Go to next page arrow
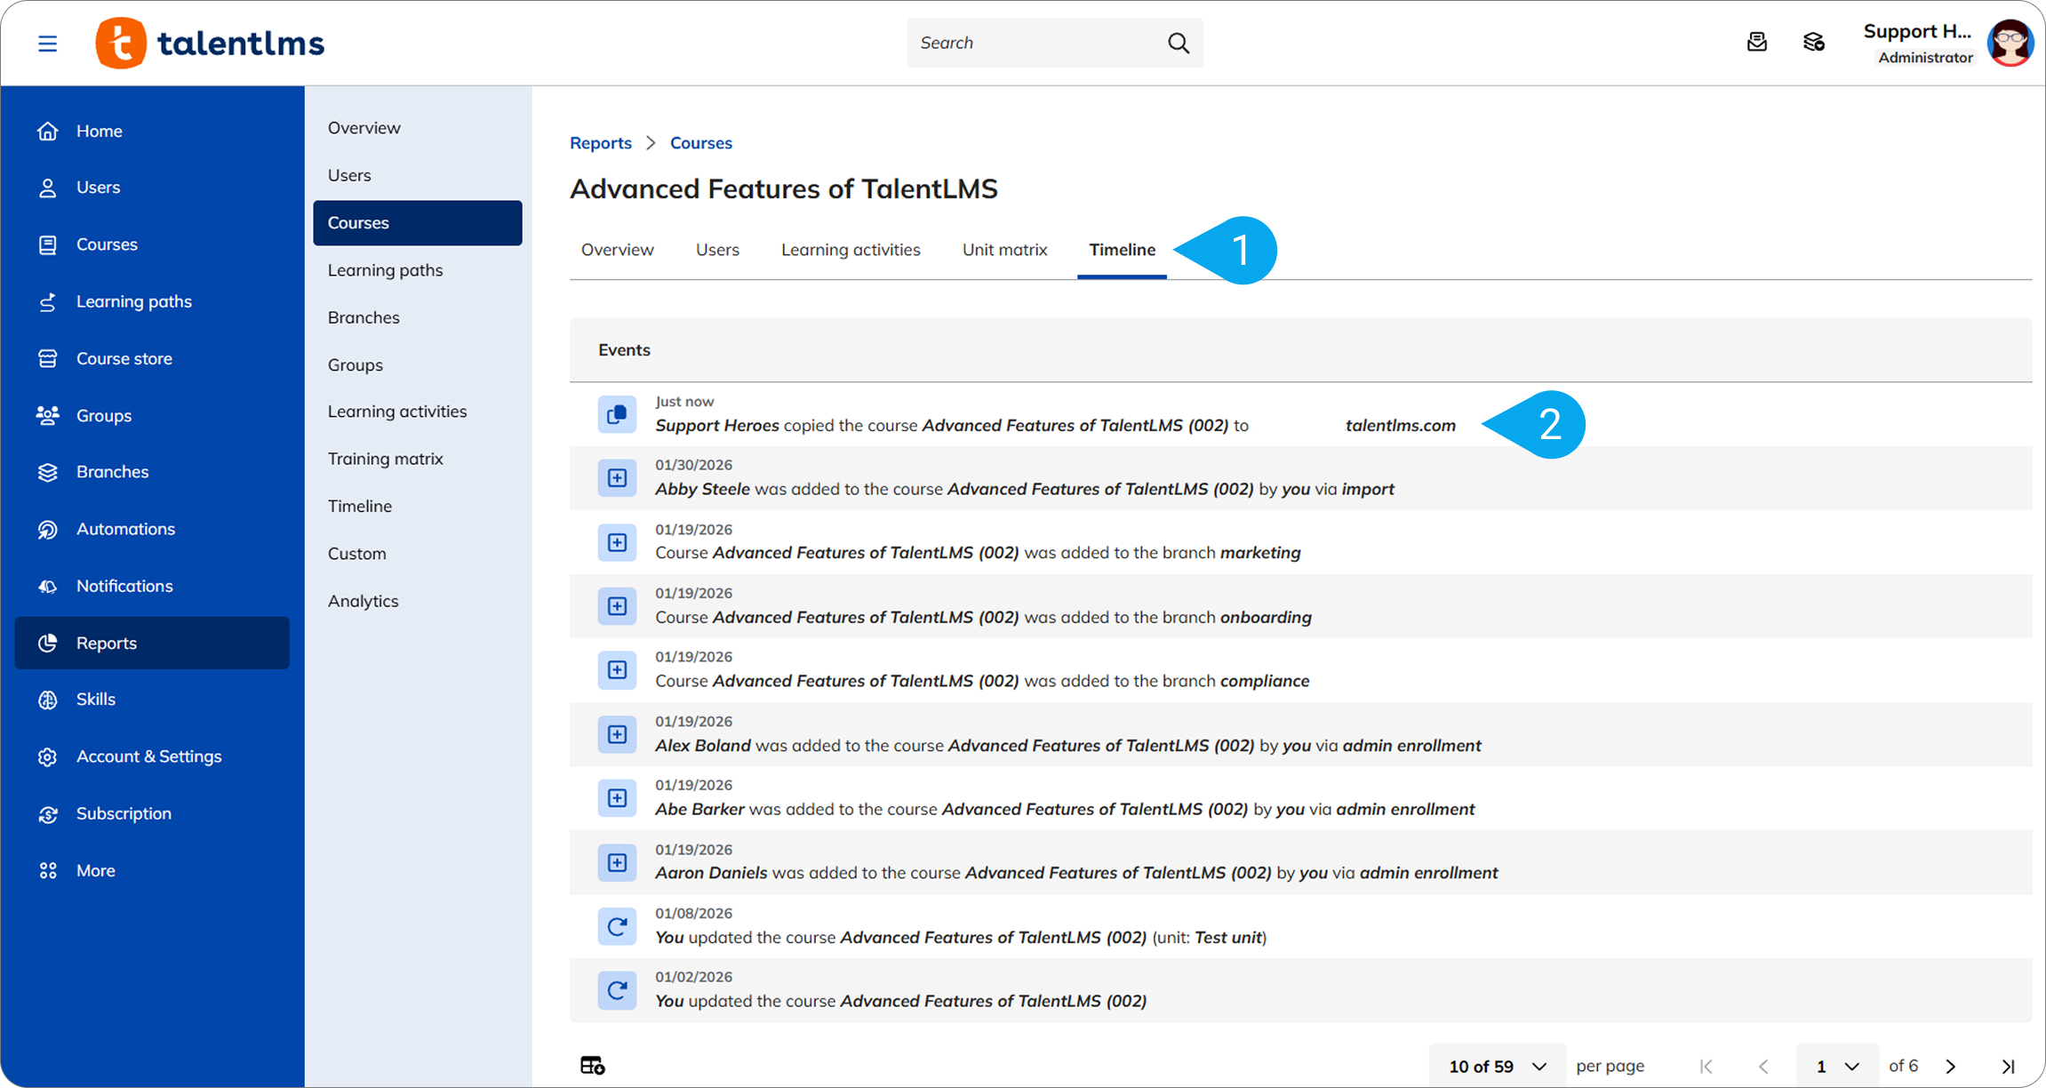Screen dimensions: 2046x1088 [1951, 1066]
